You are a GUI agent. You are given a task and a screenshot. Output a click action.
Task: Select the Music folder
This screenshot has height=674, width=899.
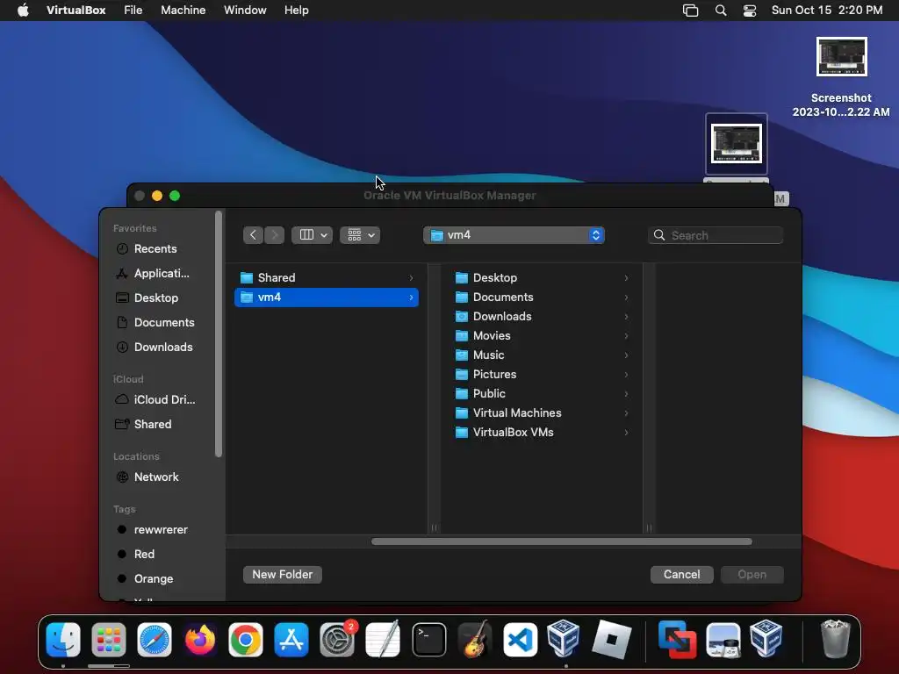click(x=542, y=355)
